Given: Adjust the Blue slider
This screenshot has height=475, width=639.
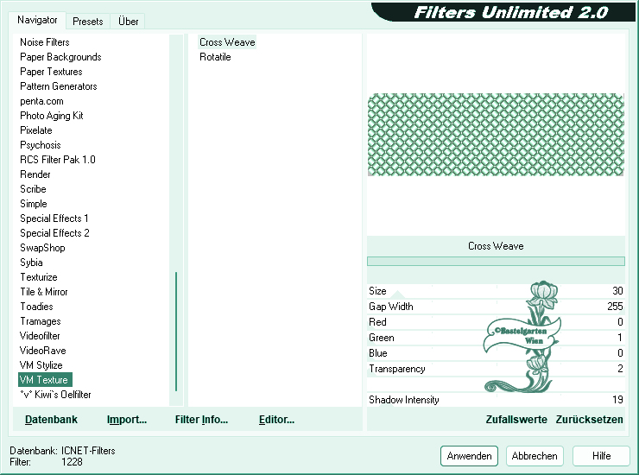Looking at the screenshot, I should 496,353.
